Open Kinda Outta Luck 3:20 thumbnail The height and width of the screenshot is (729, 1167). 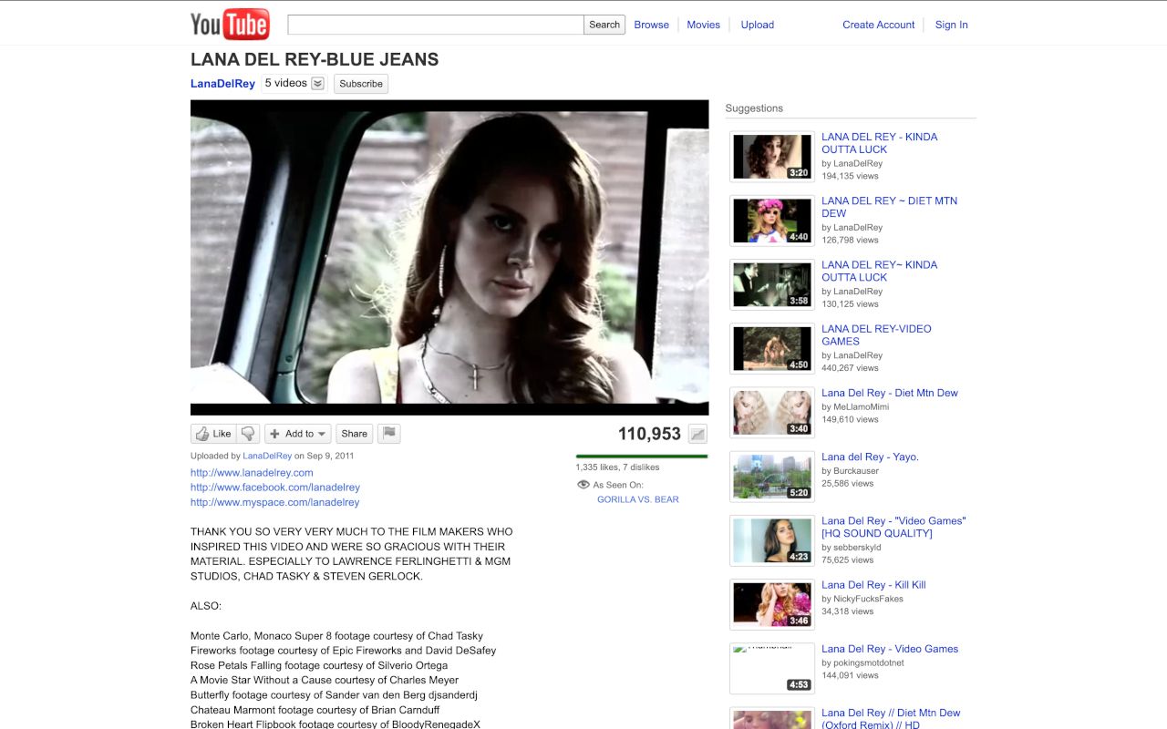772,157
